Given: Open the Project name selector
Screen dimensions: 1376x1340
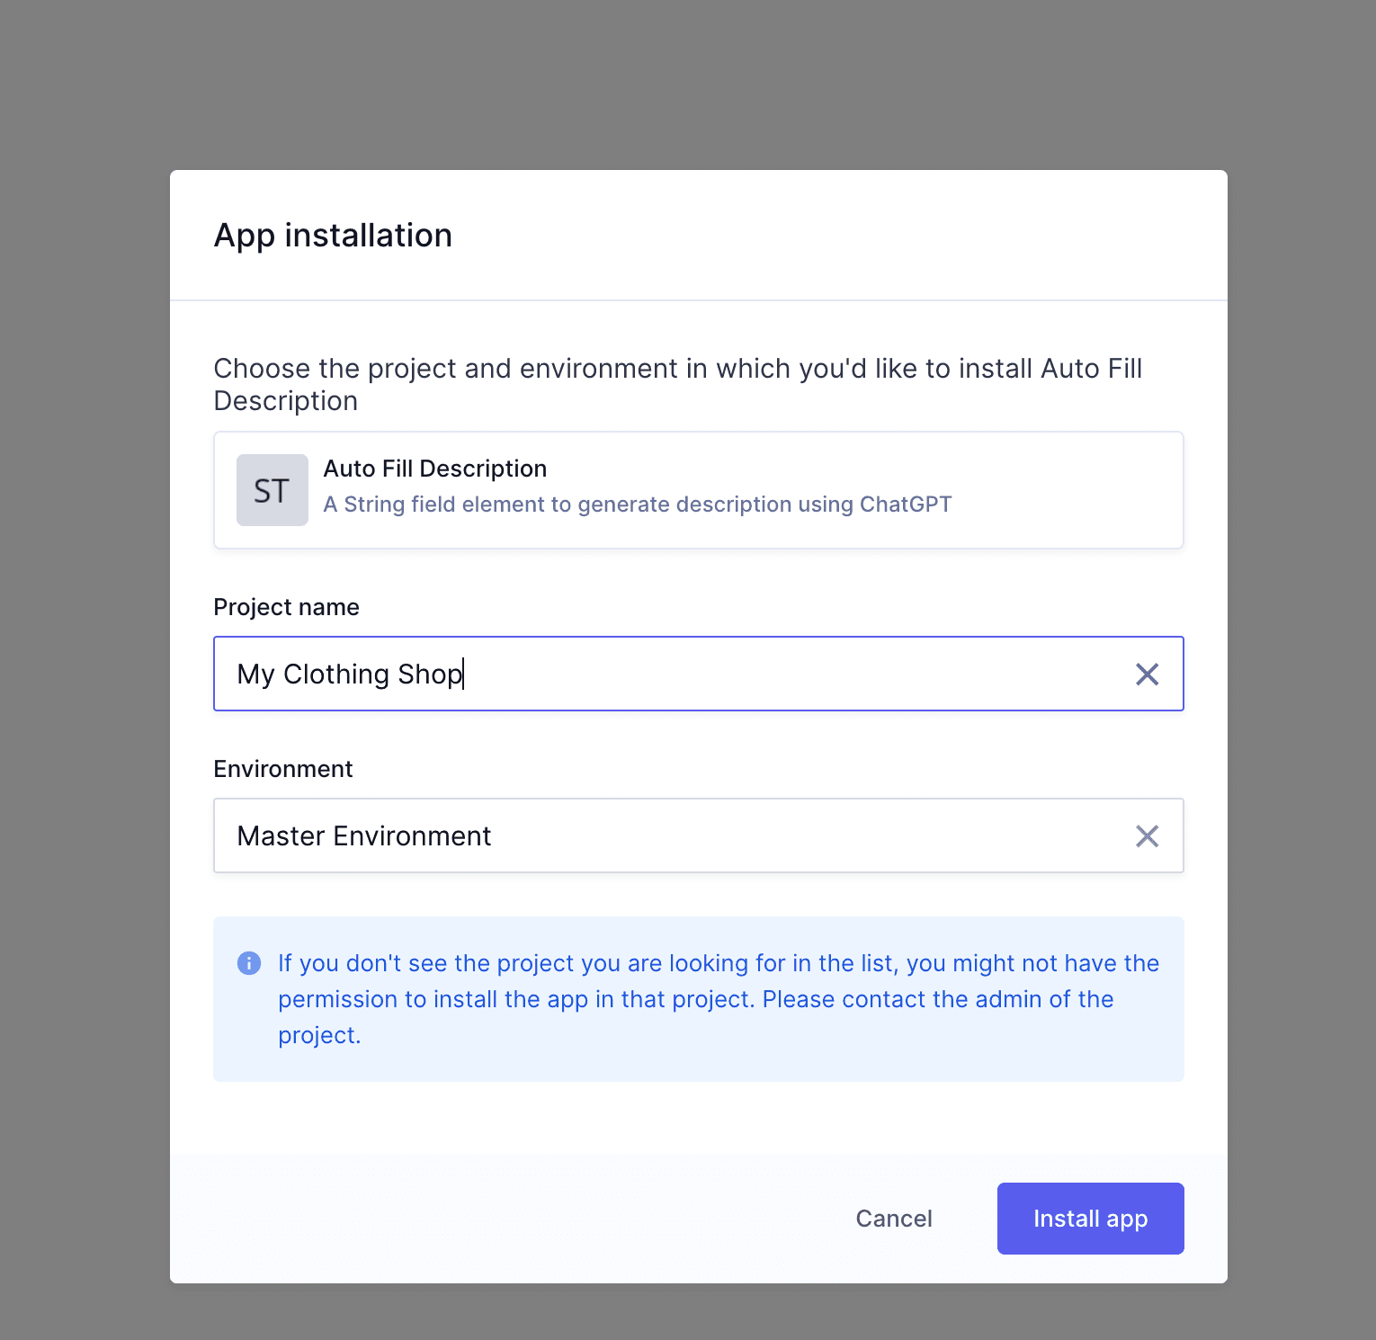Looking at the screenshot, I should click(x=630, y=674).
